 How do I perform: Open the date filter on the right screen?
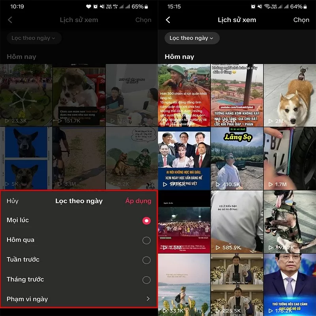pos(192,38)
